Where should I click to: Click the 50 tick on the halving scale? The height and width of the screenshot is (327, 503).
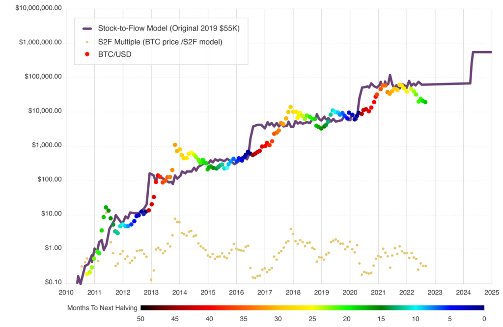coord(140,319)
